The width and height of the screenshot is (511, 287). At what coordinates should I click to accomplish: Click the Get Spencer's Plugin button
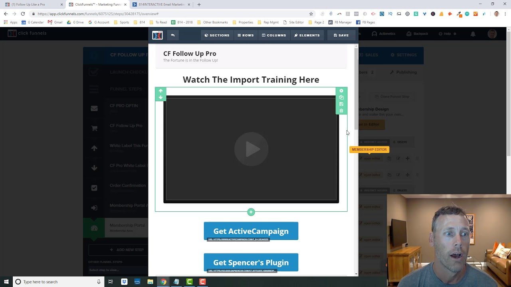pyautogui.click(x=251, y=262)
